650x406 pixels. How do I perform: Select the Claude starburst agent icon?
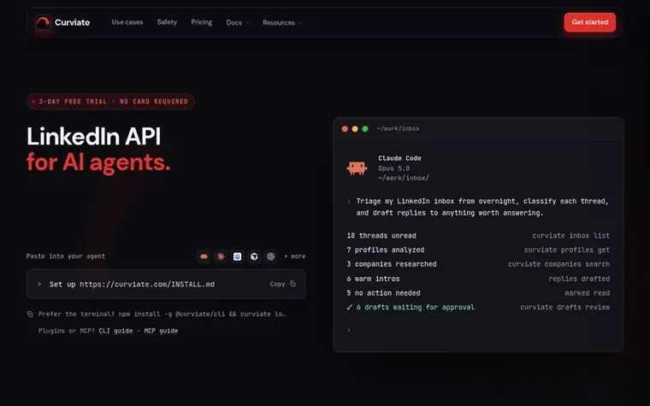[x=221, y=256]
